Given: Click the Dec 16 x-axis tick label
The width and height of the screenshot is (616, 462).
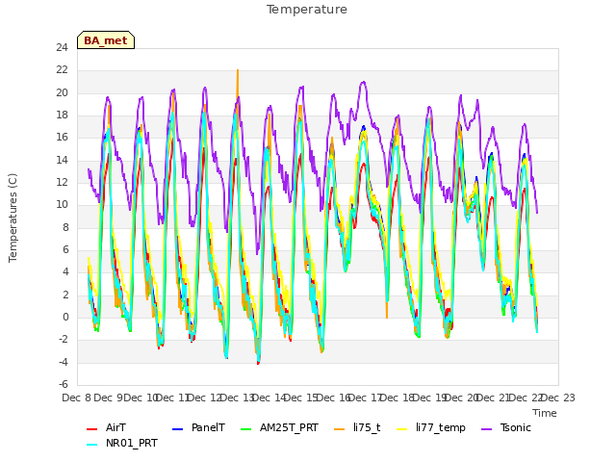Looking at the screenshot, I should (x=334, y=398).
